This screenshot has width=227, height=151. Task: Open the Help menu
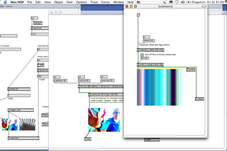tap(130, 2)
